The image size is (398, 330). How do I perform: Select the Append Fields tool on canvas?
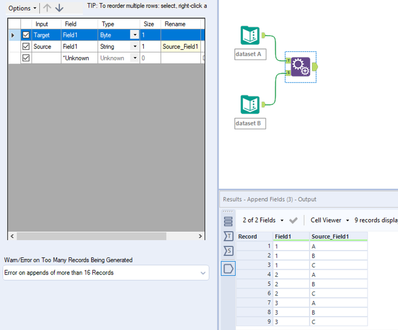pos(300,67)
